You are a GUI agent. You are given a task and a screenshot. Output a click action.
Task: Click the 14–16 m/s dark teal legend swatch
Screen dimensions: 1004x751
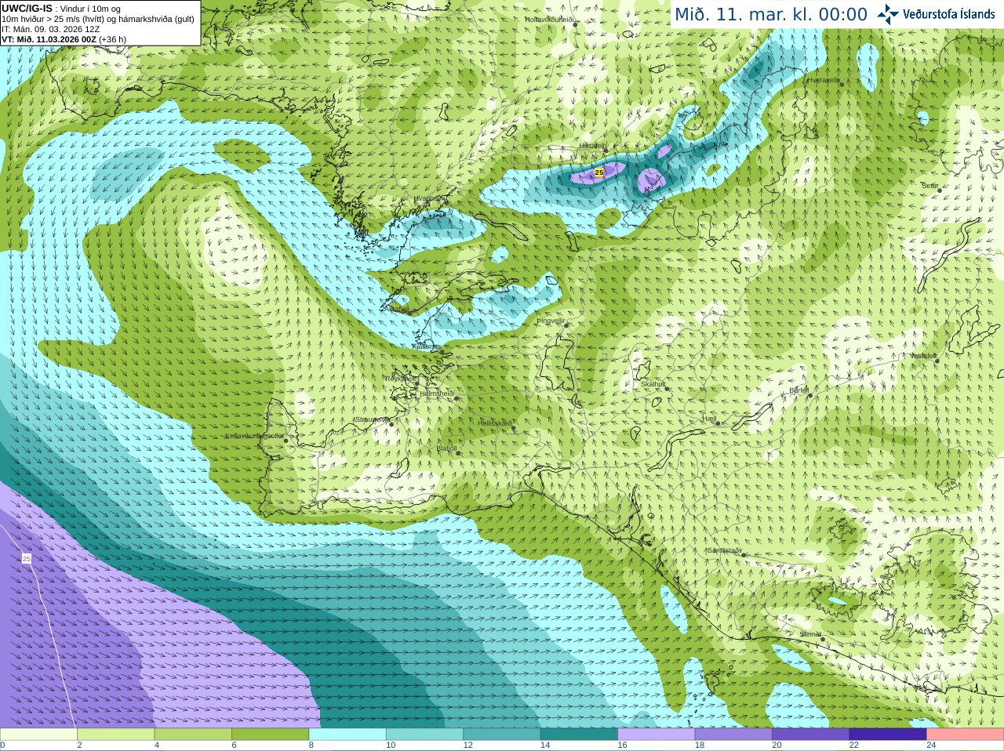coord(579,735)
